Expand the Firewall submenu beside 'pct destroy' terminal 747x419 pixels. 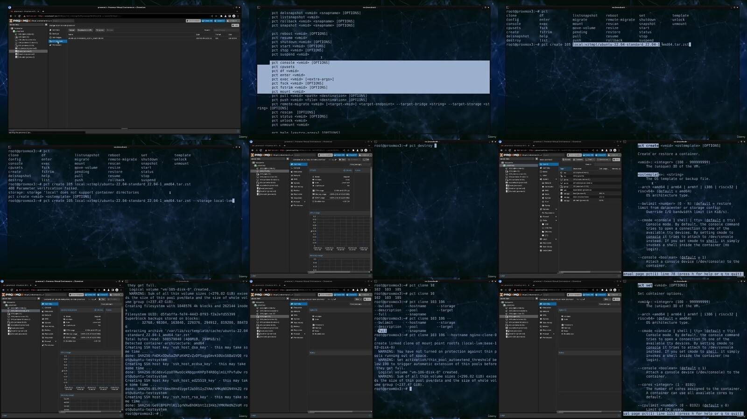[305, 202]
